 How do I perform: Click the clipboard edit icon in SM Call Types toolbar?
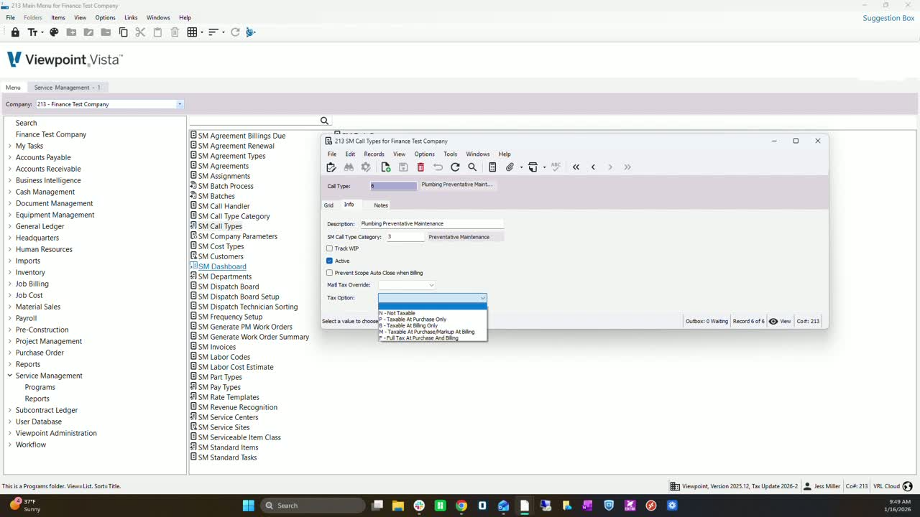(x=331, y=167)
